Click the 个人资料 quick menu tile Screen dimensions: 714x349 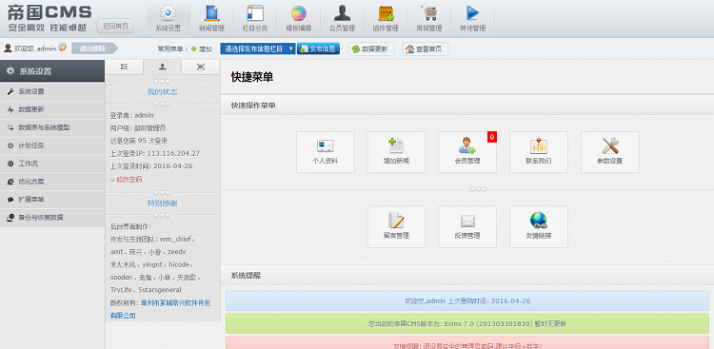(x=326, y=152)
